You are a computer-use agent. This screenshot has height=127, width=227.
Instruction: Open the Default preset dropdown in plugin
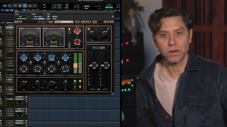[x=64, y=22]
